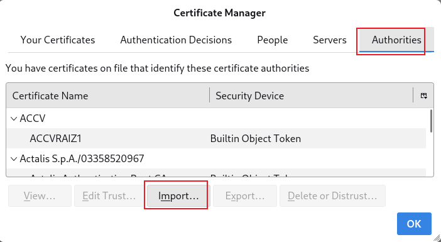
Task: Confirm with the blue OK button
Action: click(414, 224)
